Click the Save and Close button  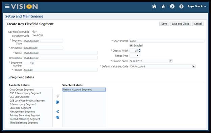(180, 24)
